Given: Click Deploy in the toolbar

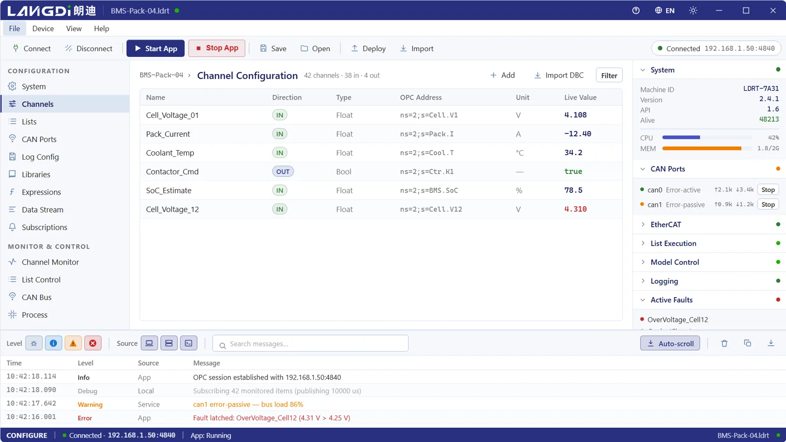Looking at the screenshot, I should tap(368, 49).
